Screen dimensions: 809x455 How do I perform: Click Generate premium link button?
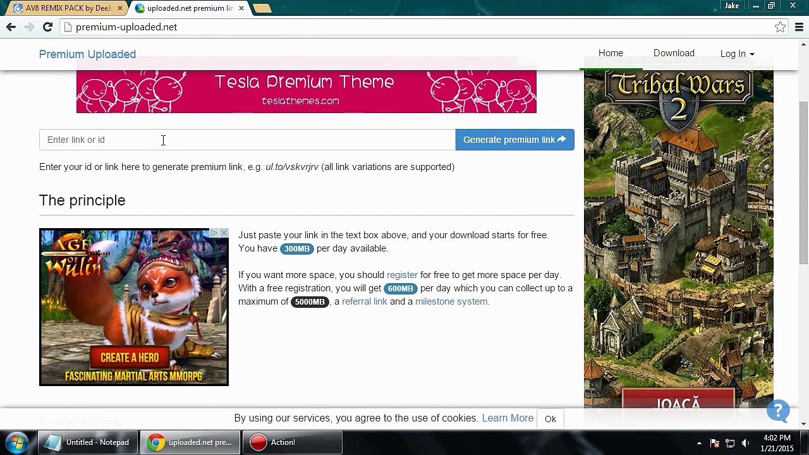pyautogui.click(x=514, y=140)
